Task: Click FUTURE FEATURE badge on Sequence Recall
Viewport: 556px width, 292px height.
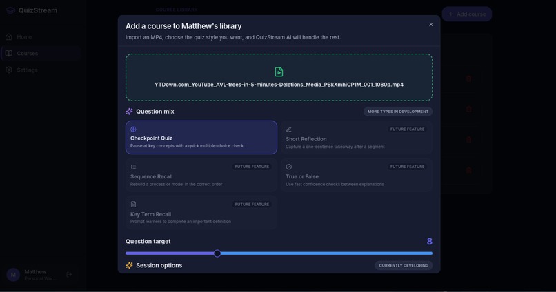Action: click(252, 167)
